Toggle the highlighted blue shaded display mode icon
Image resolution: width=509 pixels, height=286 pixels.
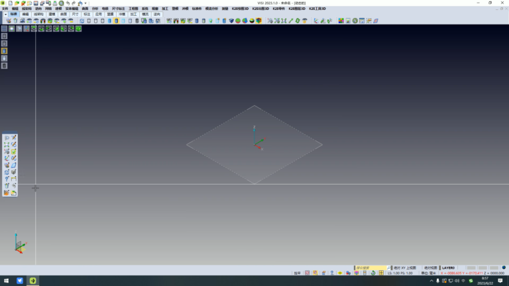[116, 21]
